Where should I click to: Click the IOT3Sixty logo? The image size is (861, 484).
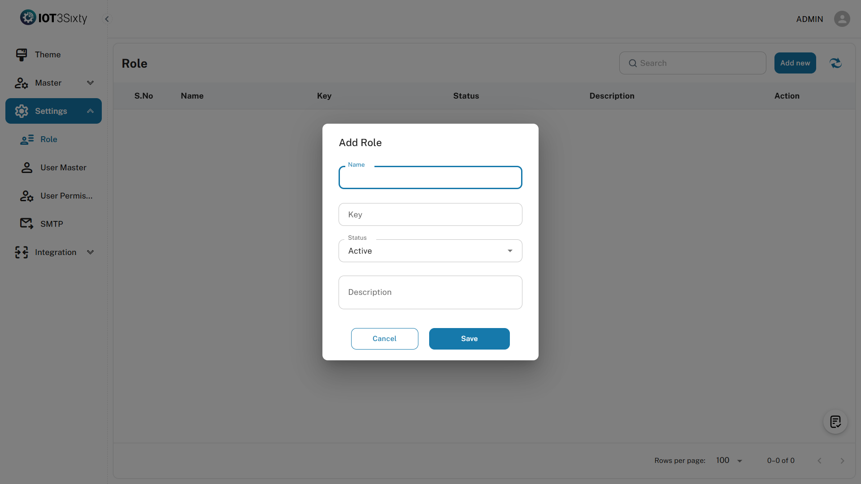point(54,18)
